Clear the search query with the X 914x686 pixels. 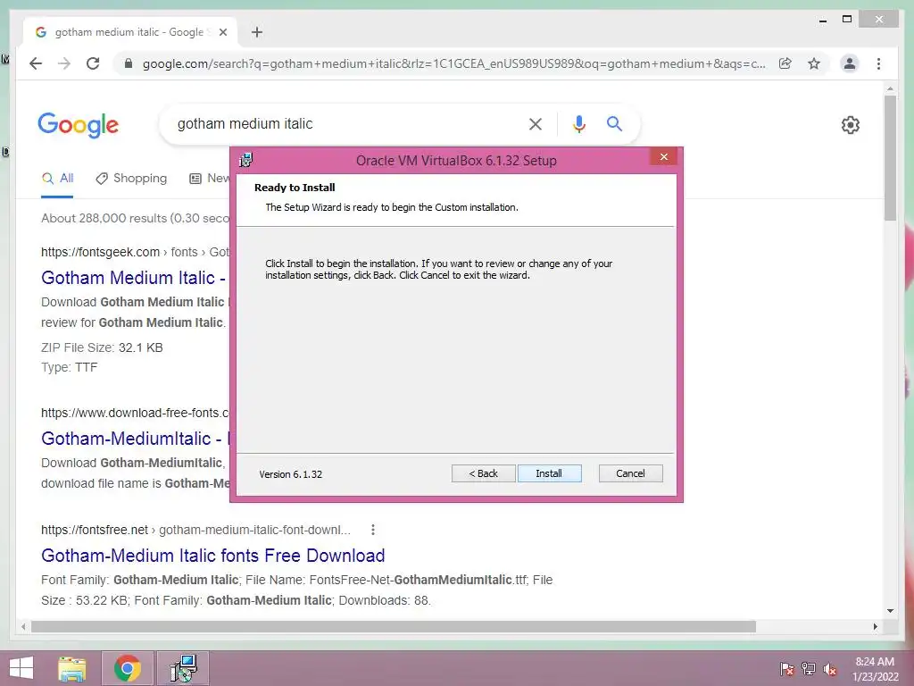pos(536,123)
